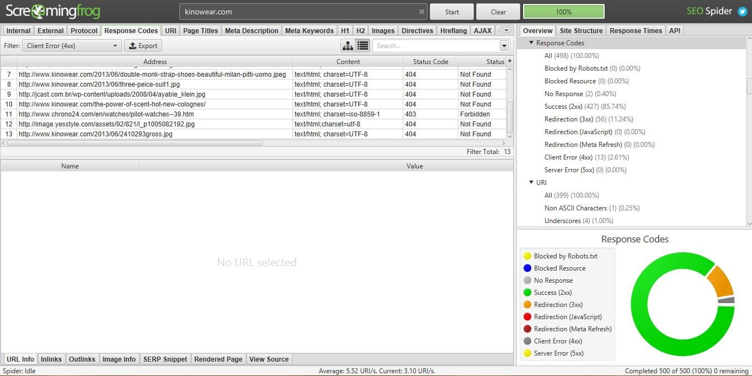Click the green Success (2xx) legend dot
The image size is (752, 376).
(527, 293)
